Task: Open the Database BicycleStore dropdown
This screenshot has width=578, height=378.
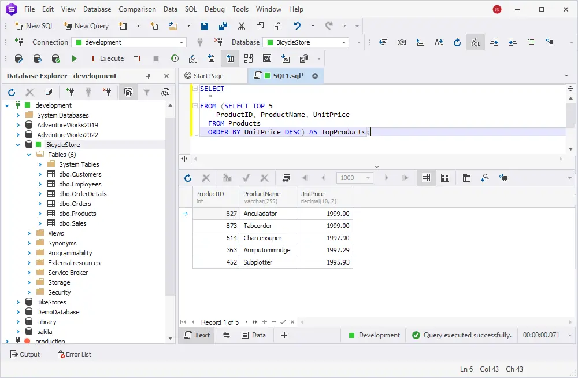Action: pos(344,42)
